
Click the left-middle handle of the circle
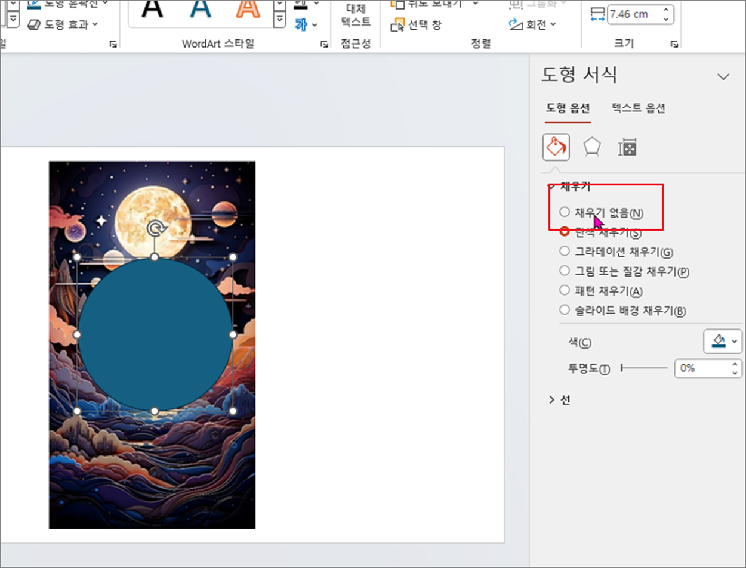pyautogui.click(x=77, y=334)
